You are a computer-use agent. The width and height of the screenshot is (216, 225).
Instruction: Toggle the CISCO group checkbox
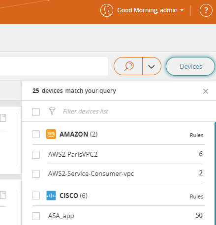pos(36,196)
